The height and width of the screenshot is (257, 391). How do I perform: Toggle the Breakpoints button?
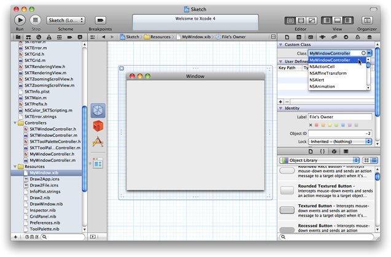(99, 20)
